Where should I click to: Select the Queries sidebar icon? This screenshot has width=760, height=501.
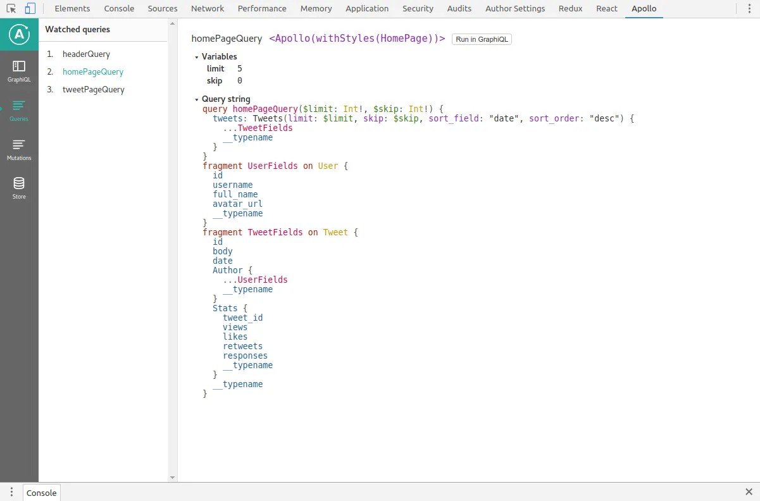19,110
